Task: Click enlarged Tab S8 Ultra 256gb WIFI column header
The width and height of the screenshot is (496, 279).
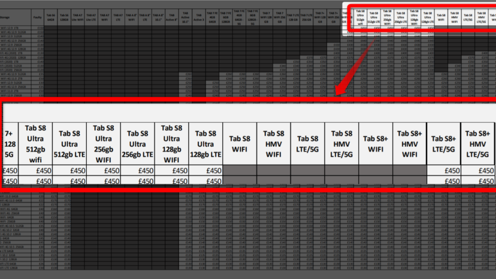Action: pos(104,144)
